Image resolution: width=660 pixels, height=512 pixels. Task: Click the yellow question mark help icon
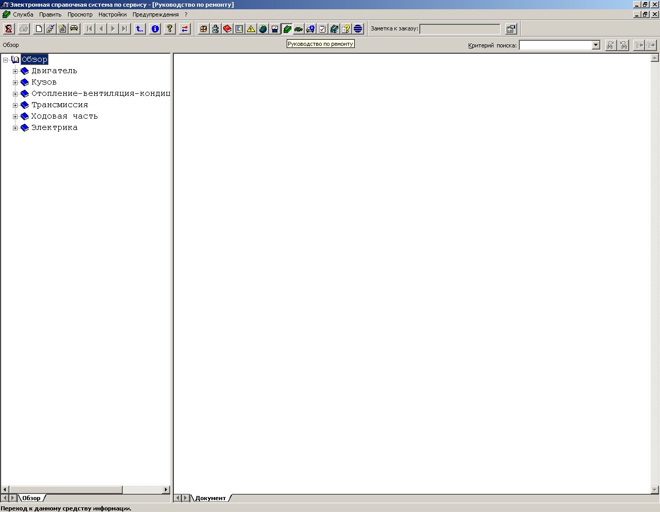point(170,29)
